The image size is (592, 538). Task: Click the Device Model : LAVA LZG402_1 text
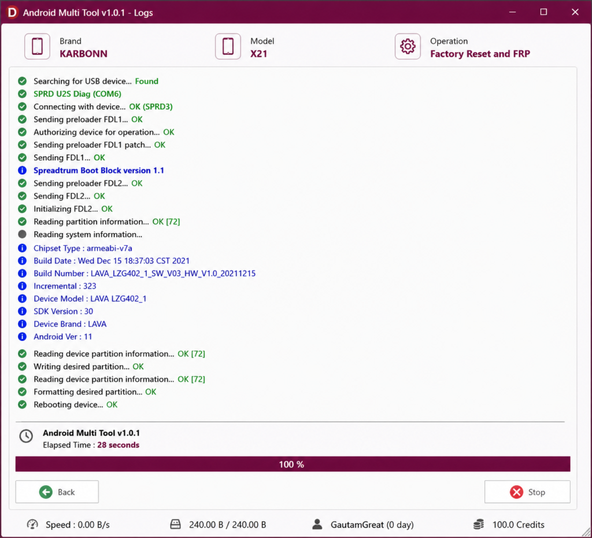(90, 299)
